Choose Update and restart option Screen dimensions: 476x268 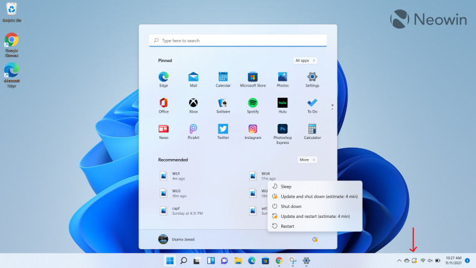point(315,216)
